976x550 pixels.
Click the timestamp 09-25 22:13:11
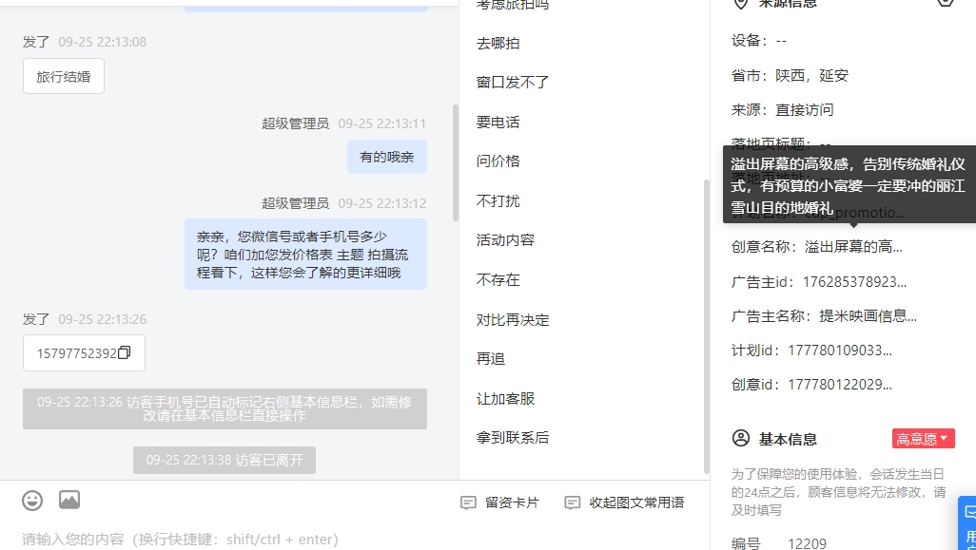pos(382,123)
